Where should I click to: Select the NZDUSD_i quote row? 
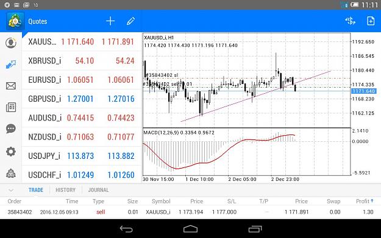pos(82,137)
